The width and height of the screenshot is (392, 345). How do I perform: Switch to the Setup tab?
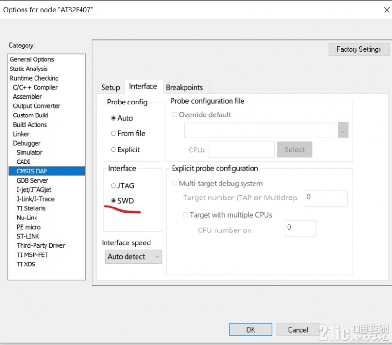[111, 87]
